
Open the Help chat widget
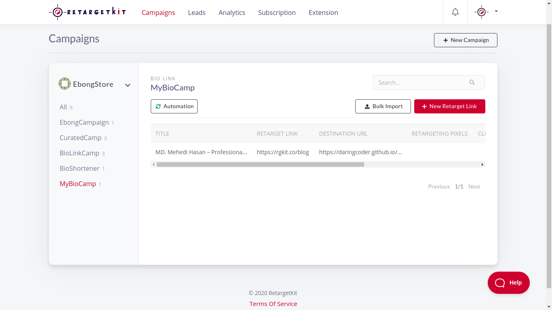[x=509, y=283]
